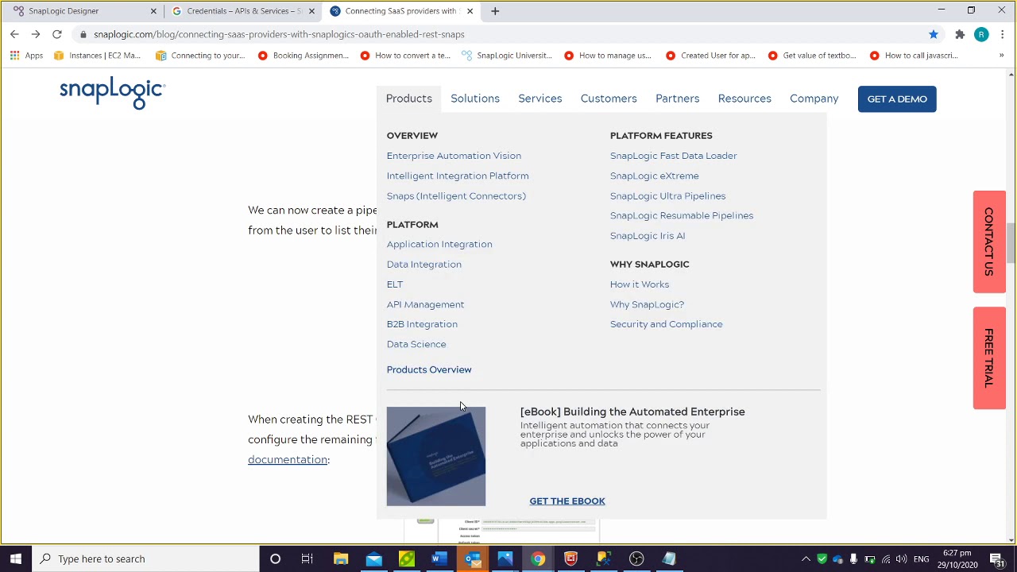This screenshot has width=1017, height=572.
Task: Open the Apps shortcut in bookmarks bar
Action: [x=27, y=56]
